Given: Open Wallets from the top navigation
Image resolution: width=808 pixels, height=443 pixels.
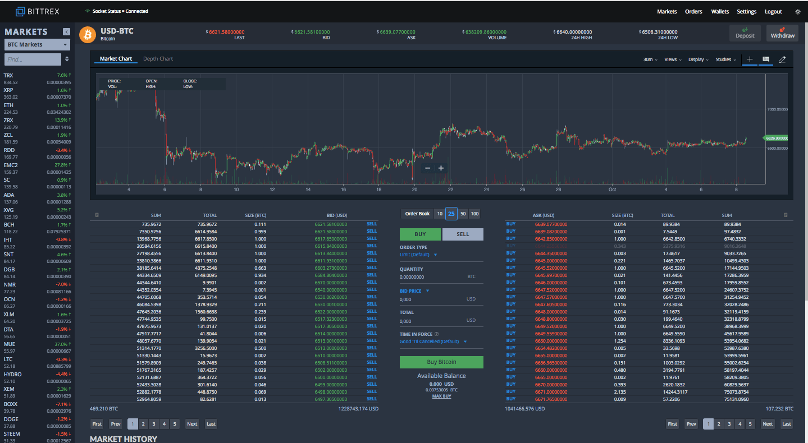Looking at the screenshot, I should click(720, 11).
